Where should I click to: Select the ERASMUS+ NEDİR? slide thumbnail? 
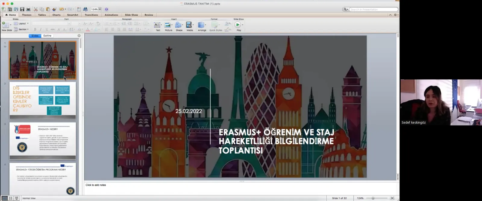point(42,141)
